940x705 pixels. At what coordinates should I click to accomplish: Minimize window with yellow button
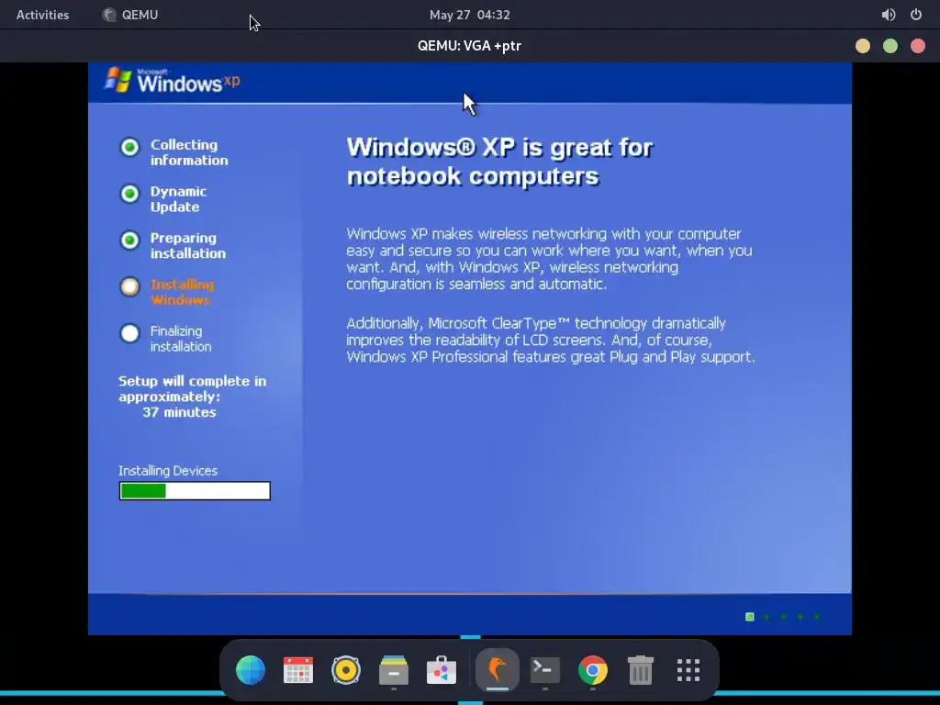click(863, 46)
